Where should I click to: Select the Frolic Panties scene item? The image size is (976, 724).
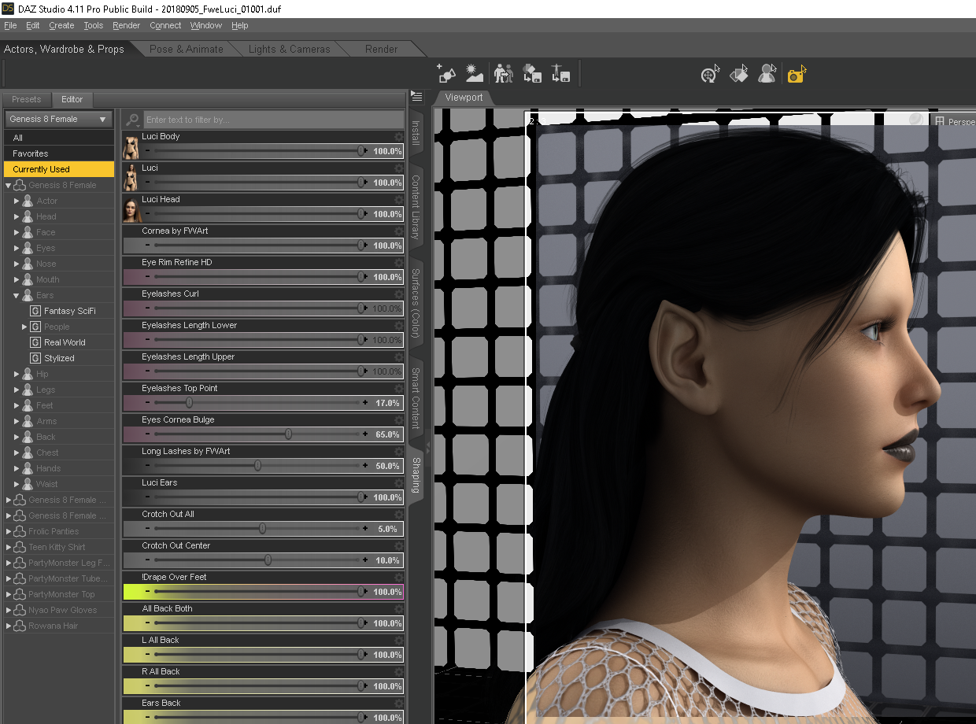pos(54,531)
